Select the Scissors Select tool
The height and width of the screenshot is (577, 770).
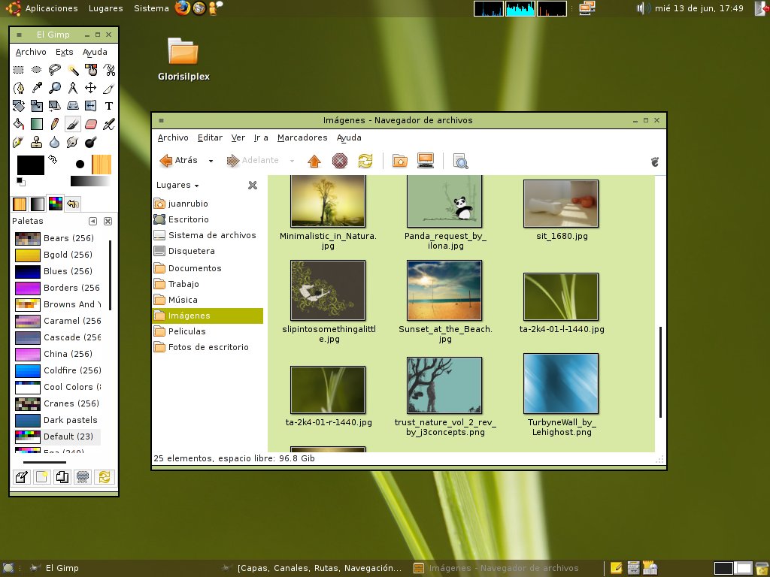click(x=109, y=70)
